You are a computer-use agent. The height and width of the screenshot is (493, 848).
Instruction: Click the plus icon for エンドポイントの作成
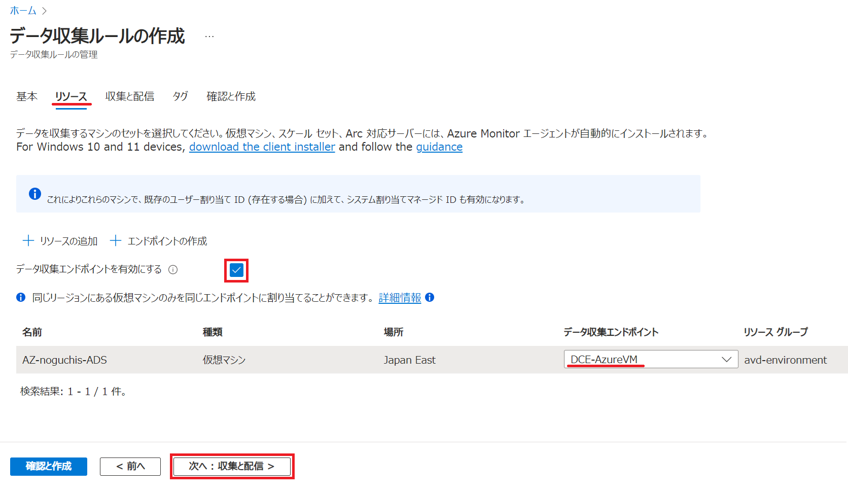[116, 240]
